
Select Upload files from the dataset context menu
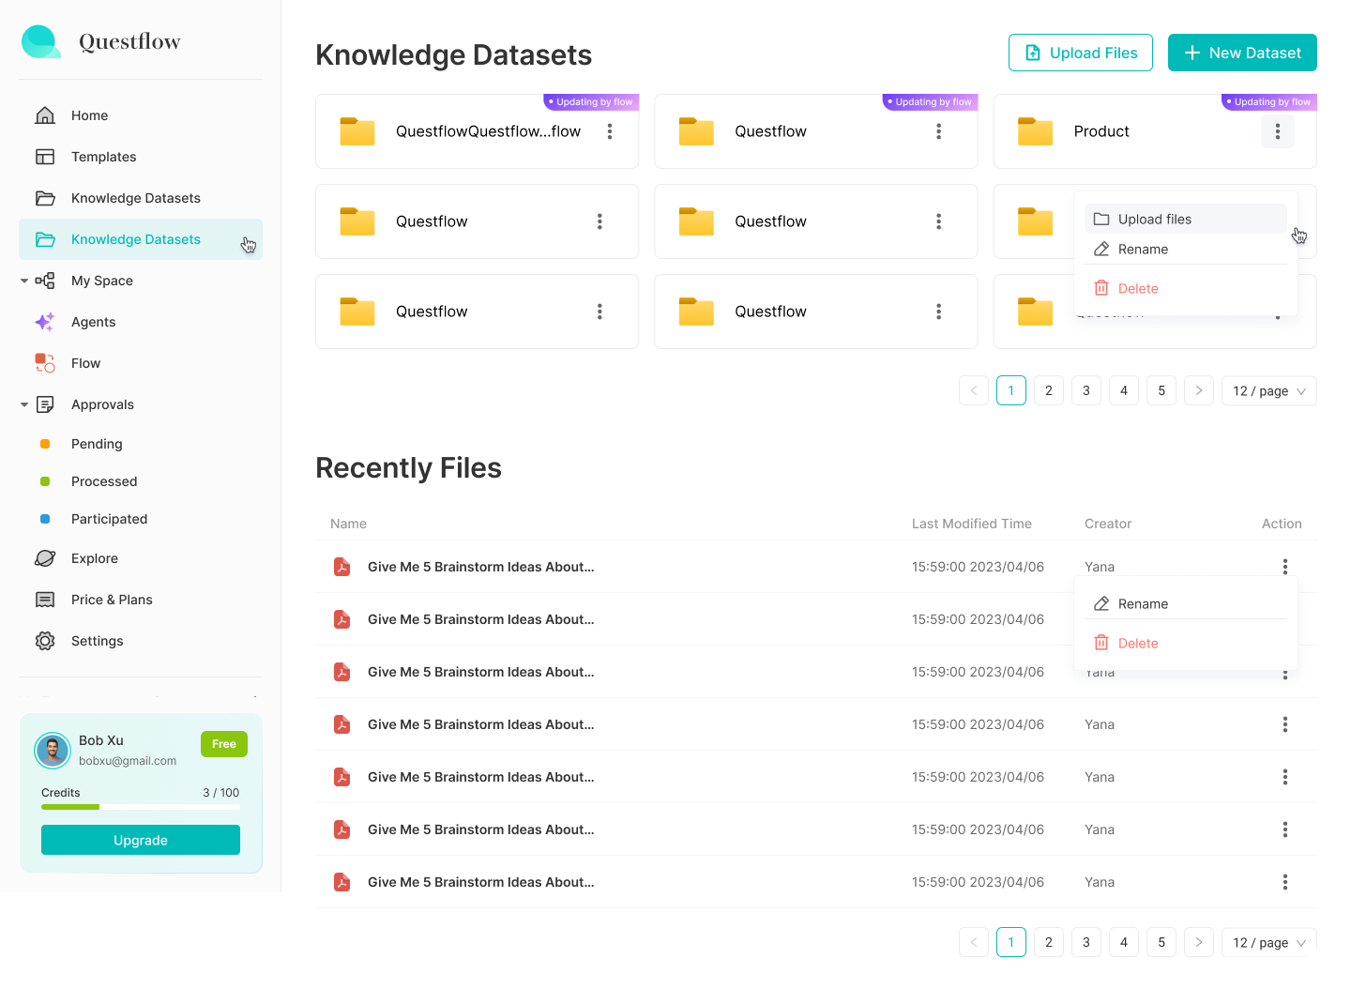click(x=1154, y=219)
